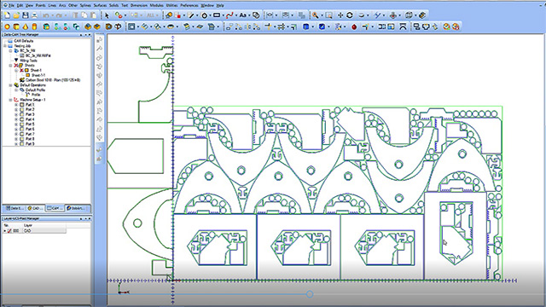The image size is (546, 307).
Task: Click the red droplet icon in second toolbar
Action: click(354, 26)
